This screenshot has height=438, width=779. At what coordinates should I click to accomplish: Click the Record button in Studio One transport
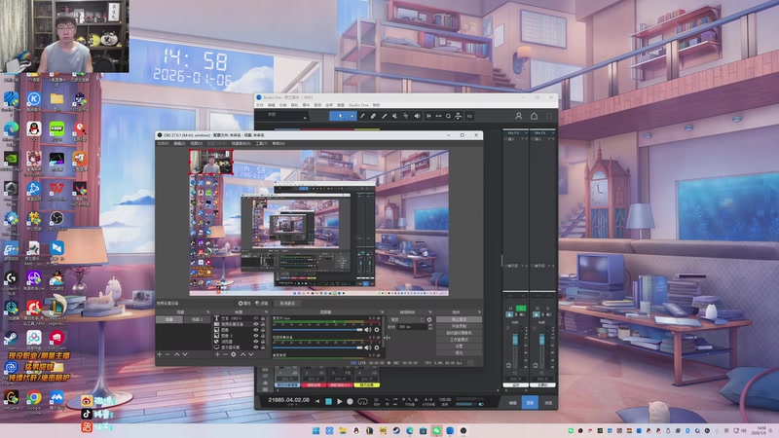350,401
